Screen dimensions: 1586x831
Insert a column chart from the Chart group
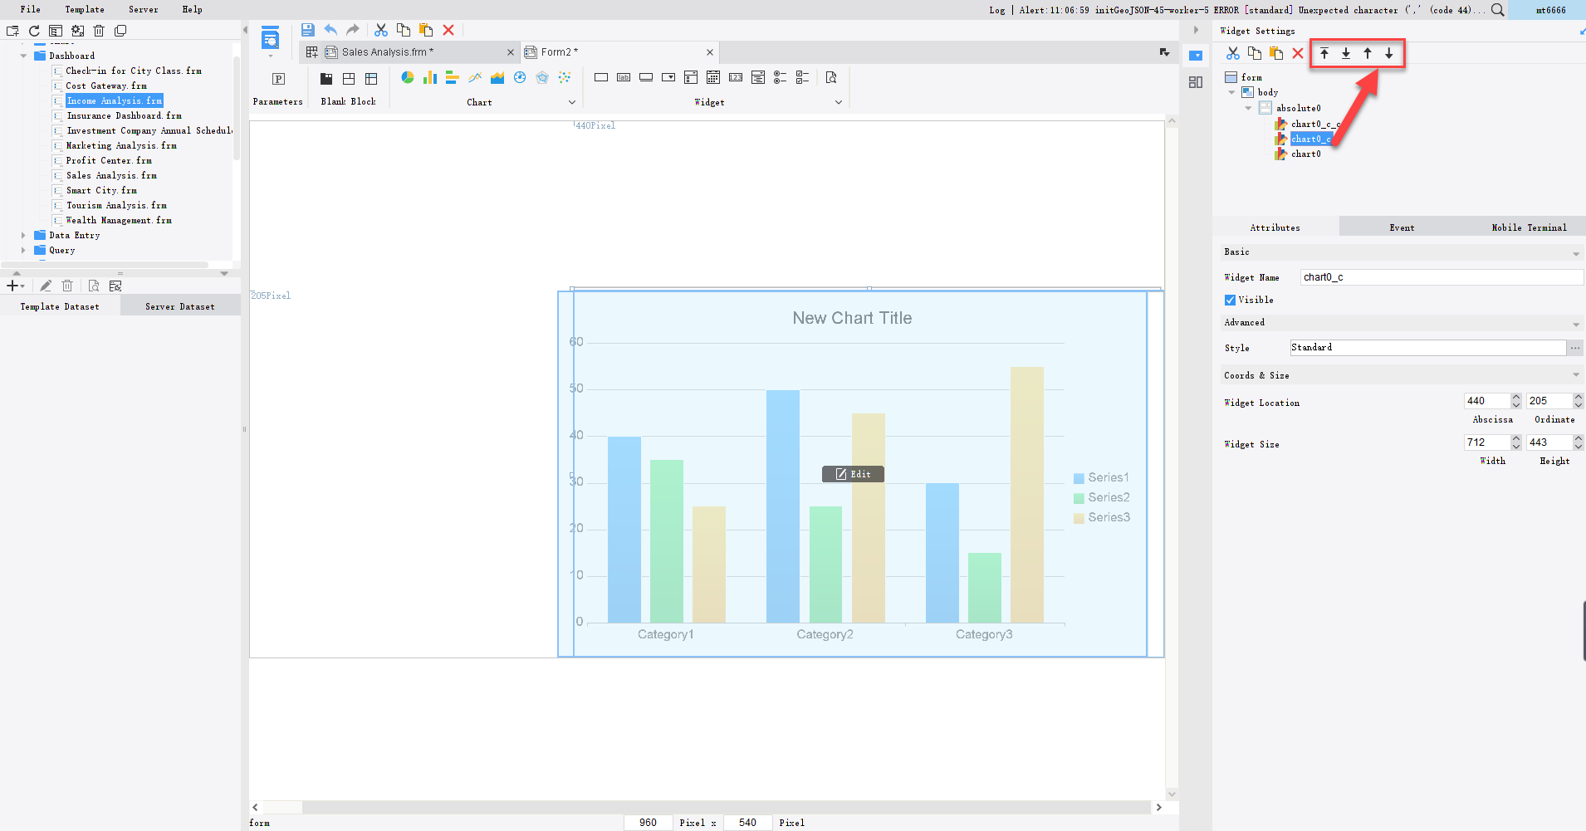(430, 77)
